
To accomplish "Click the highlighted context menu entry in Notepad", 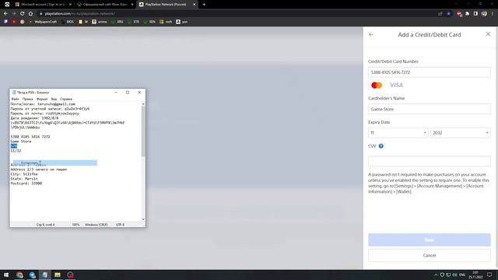I will pyautogui.click(x=55, y=163).
